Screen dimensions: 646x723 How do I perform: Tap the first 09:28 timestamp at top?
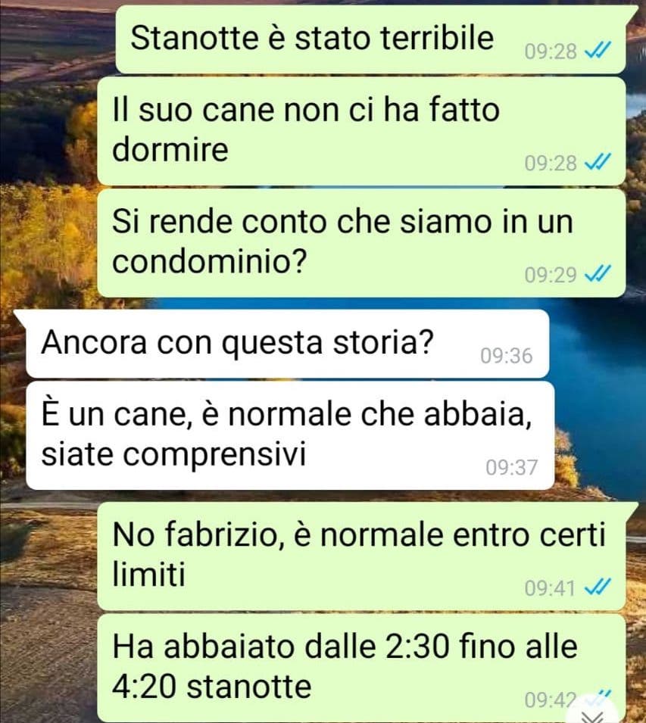(550, 51)
